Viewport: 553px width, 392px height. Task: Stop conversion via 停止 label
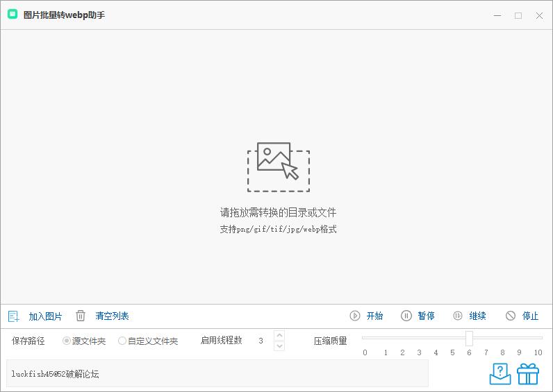coord(530,316)
